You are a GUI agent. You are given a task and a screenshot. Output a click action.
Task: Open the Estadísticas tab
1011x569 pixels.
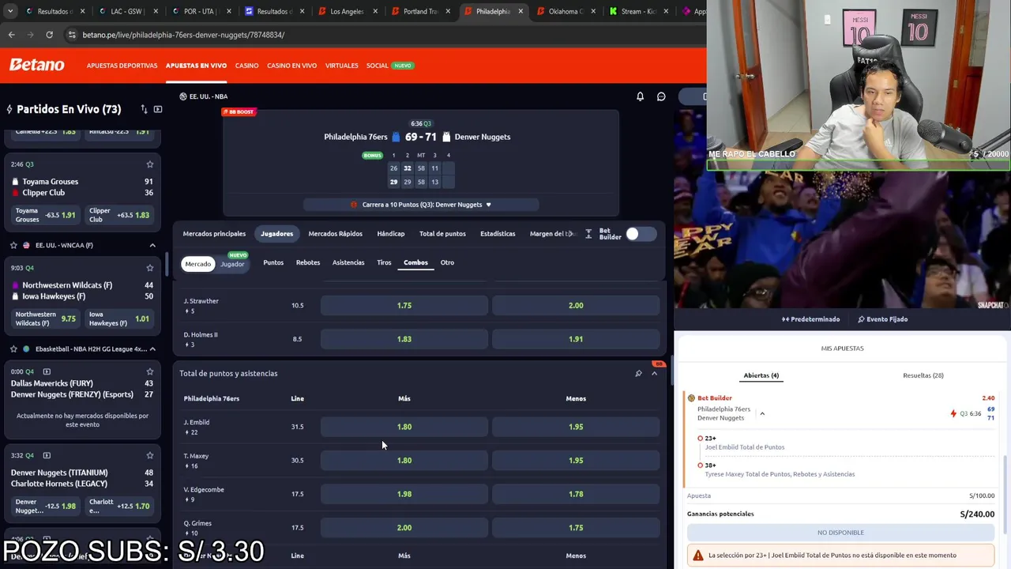[x=498, y=234]
